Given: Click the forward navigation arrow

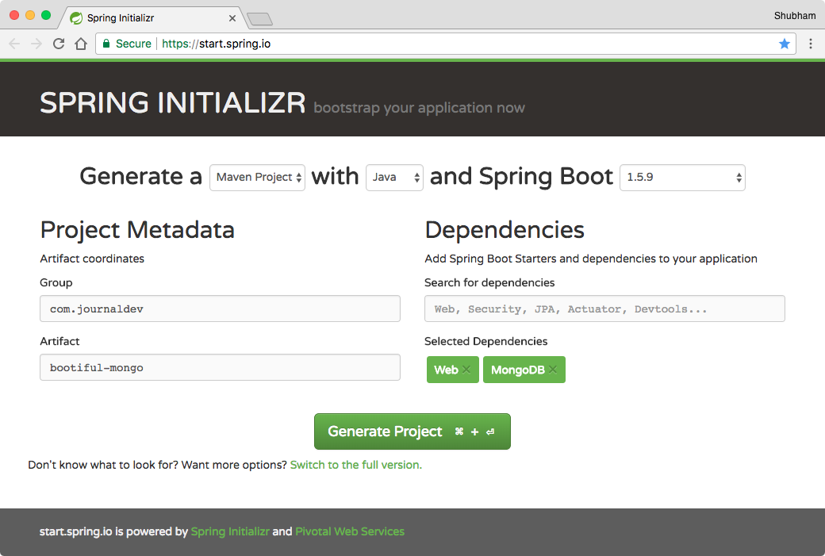Looking at the screenshot, I should click(x=36, y=44).
